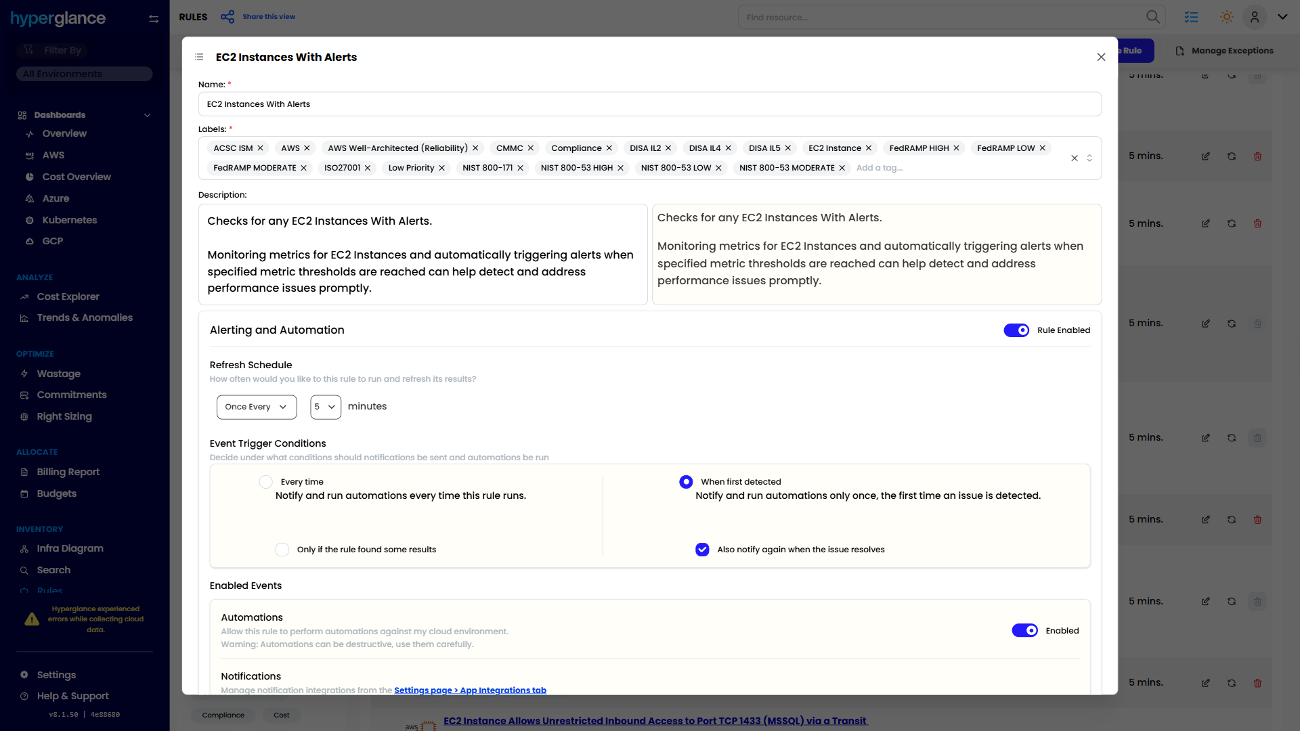Click the rule Name input field
The image size is (1300, 731).
tap(649, 104)
